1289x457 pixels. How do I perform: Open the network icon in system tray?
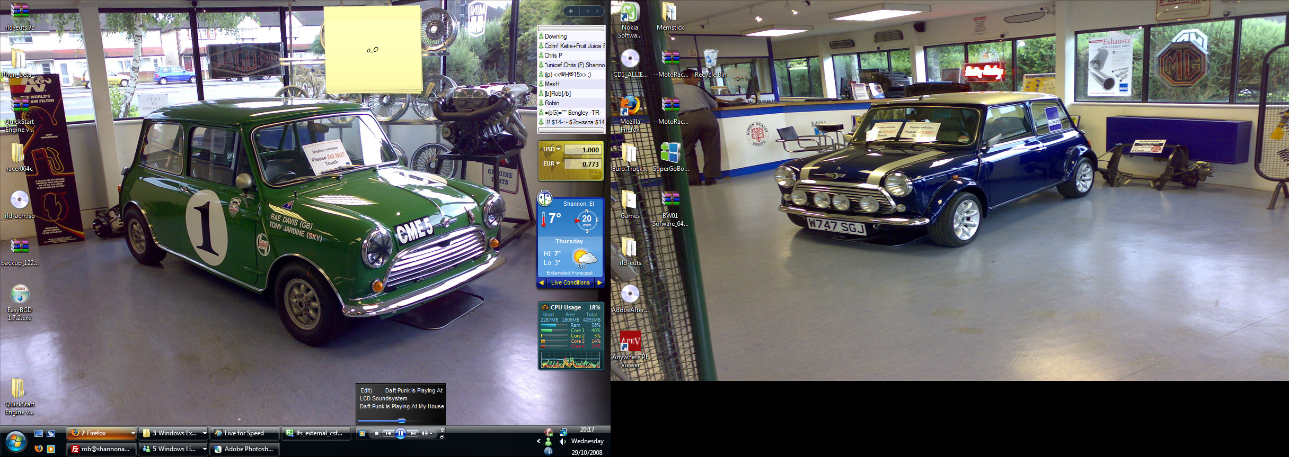[x=563, y=432]
